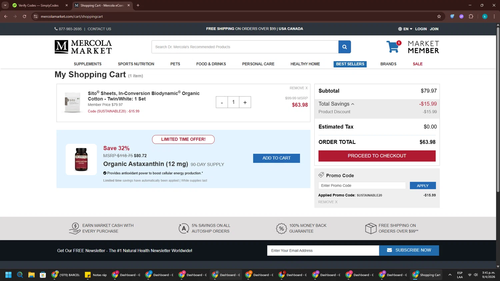Open the Contact Us link
The width and height of the screenshot is (500, 281).
coord(99,29)
